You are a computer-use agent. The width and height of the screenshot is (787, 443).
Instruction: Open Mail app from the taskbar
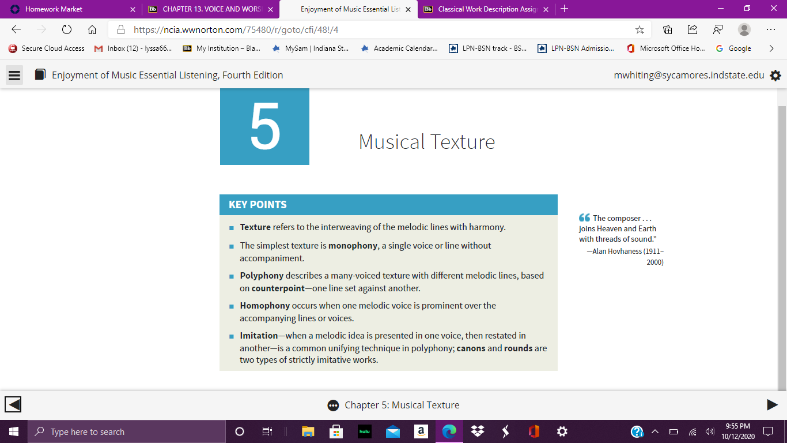coord(392,431)
